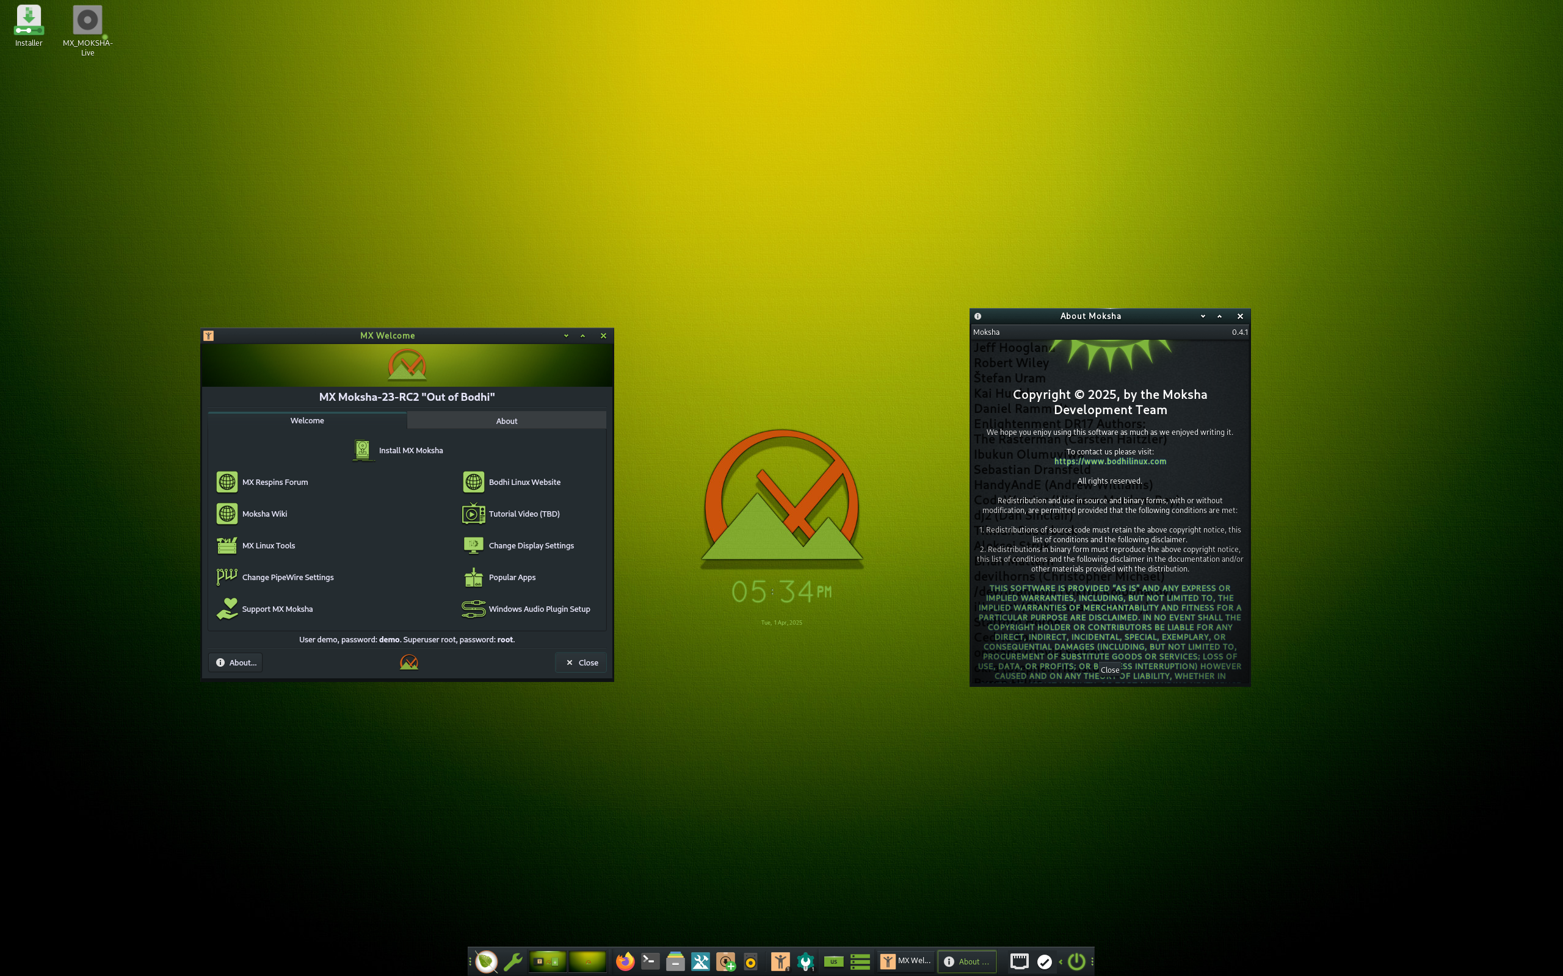Screen dimensions: 1563x976
Task: Click Support MX Moksha heart icon
Action: pyautogui.click(x=227, y=608)
